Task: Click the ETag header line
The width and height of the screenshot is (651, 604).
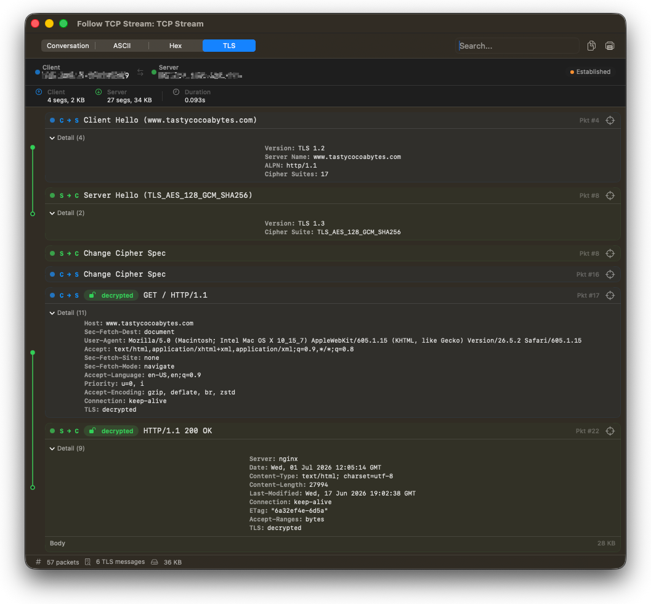Action: tap(289, 510)
